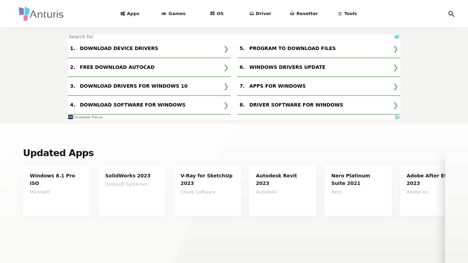This screenshot has height=263, width=468.
Task: Click chevron for Download Device Drivers
Action: click(226, 49)
